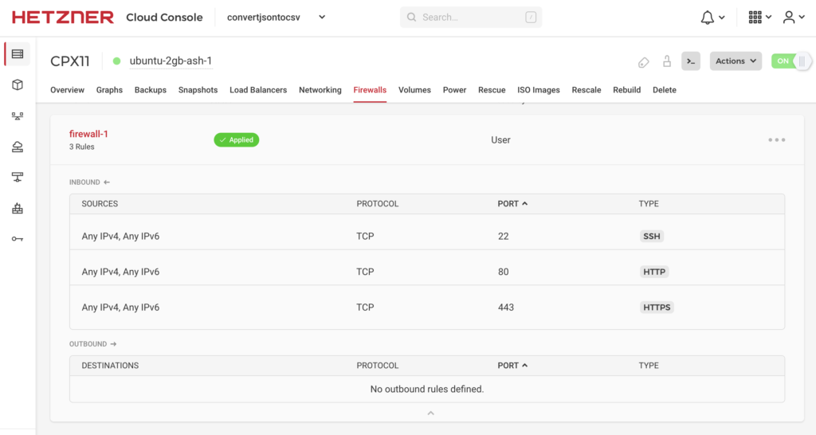Image resolution: width=816 pixels, height=435 pixels.
Task: Click the label tag icon
Action: pyautogui.click(x=643, y=61)
